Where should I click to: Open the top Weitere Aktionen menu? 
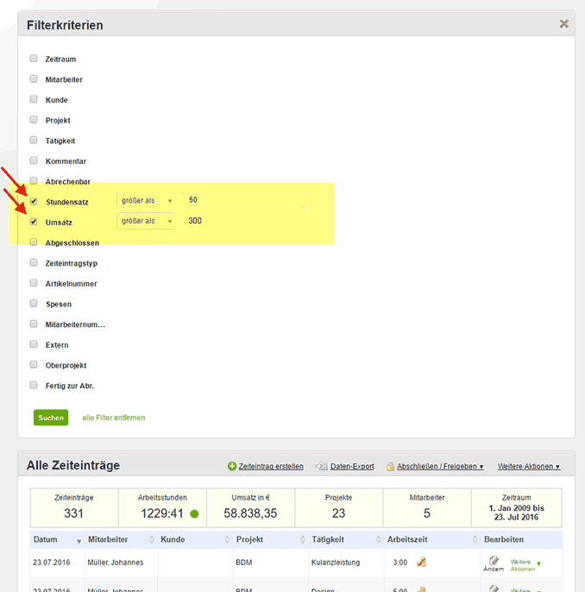(x=528, y=466)
